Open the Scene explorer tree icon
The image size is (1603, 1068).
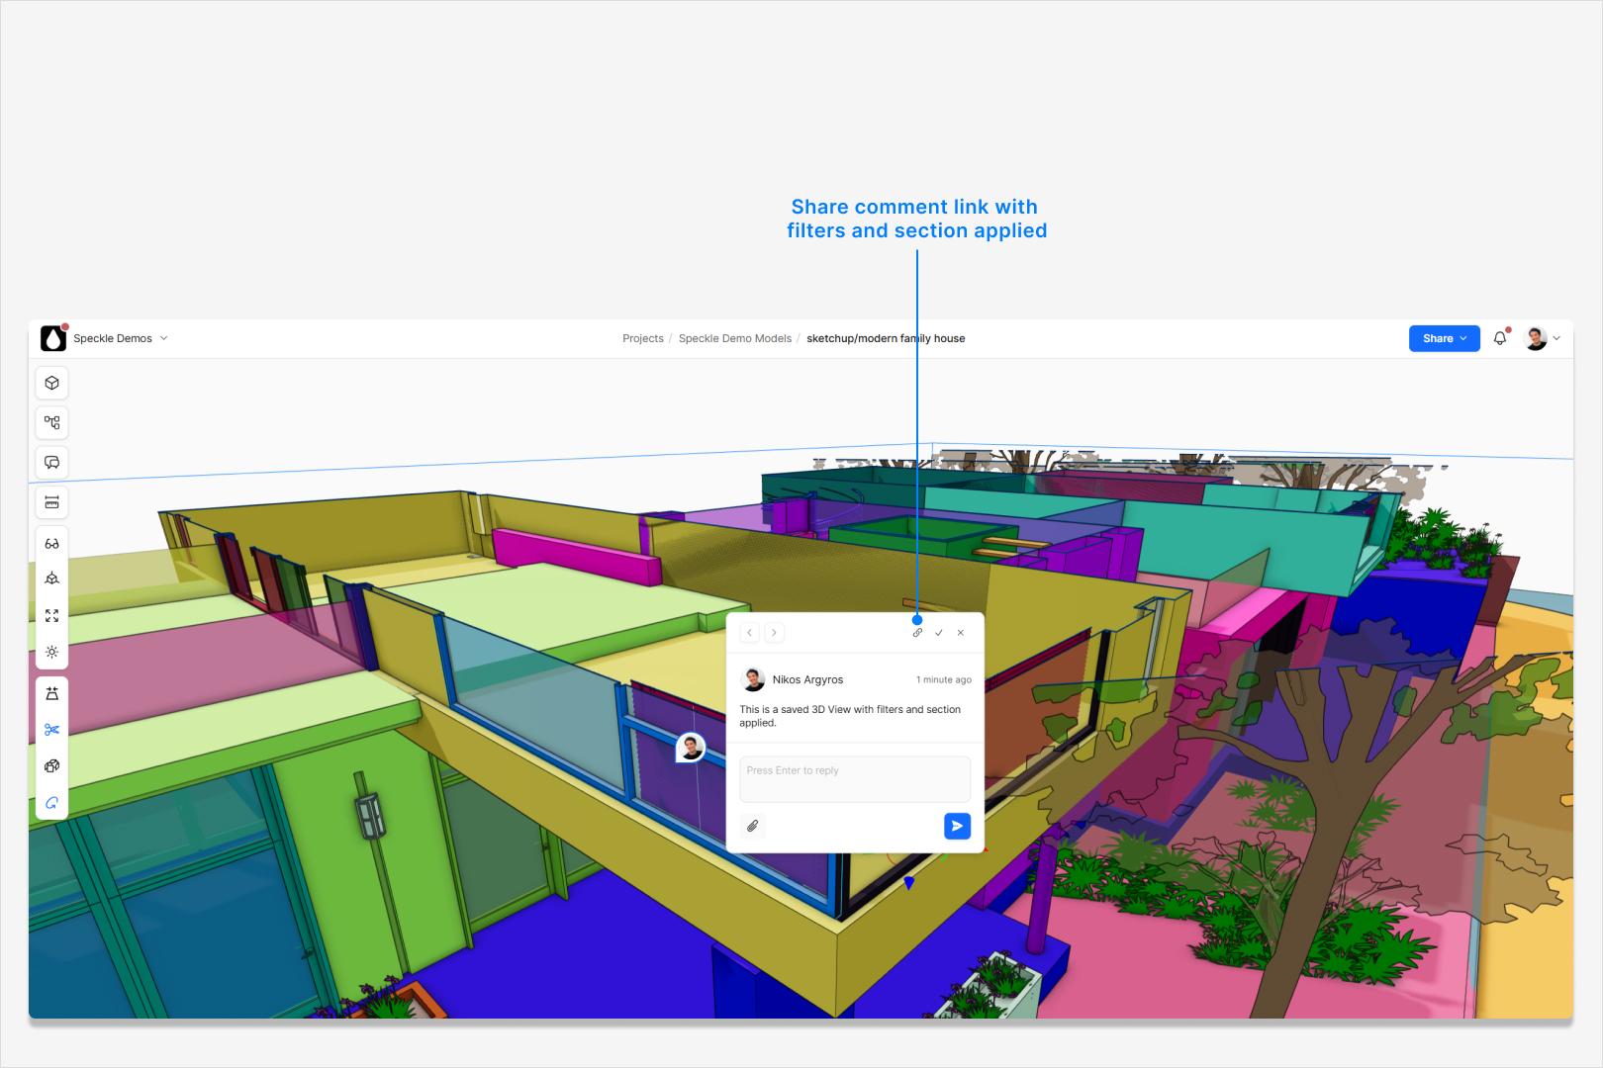[x=52, y=423]
